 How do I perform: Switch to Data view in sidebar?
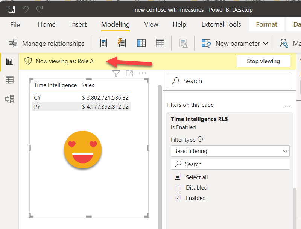[x=9, y=80]
